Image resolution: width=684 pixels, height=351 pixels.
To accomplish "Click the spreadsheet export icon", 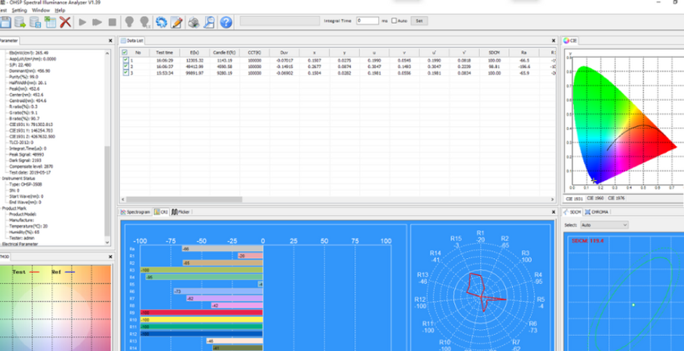I will point(51,22).
